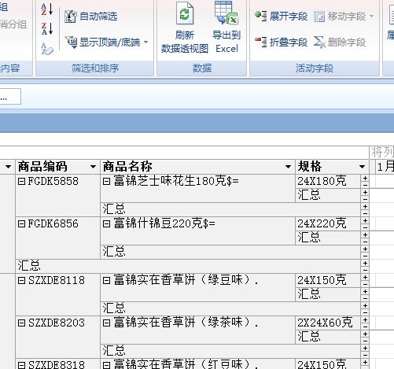Click 展开字段 expand field

pos(282,16)
